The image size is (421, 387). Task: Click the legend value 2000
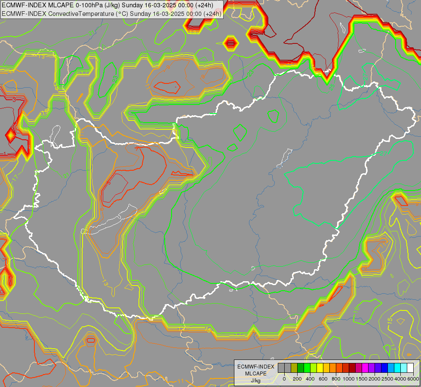pyautogui.click(x=375, y=379)
